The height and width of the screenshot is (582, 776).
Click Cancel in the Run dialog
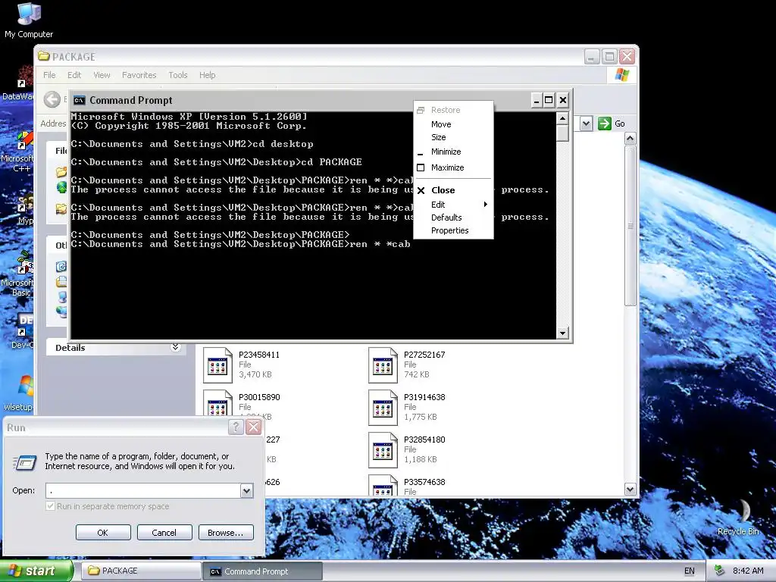164,533
